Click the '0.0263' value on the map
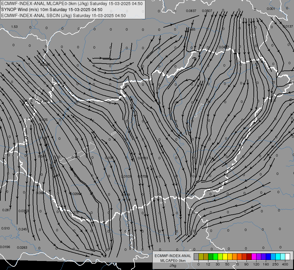 point(22,247)
